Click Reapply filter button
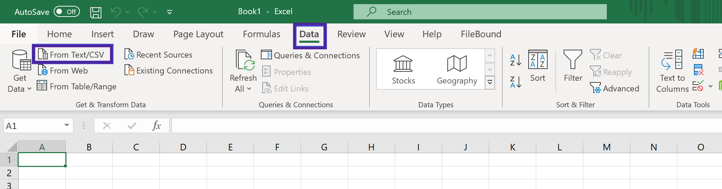Image resolution: width=722 pixels, height=189 pixels. 611,72
